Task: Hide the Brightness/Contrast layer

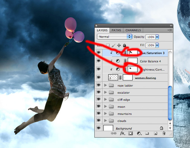Action: 98,69
